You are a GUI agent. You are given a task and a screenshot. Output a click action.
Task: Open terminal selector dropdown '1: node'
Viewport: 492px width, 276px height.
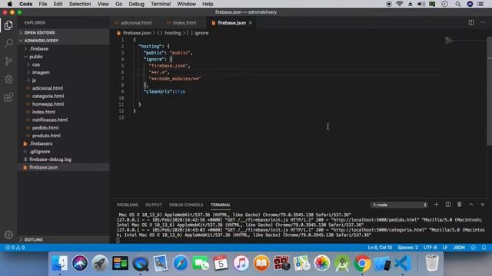399,205
